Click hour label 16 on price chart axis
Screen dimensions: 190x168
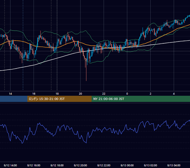(34, 94)
